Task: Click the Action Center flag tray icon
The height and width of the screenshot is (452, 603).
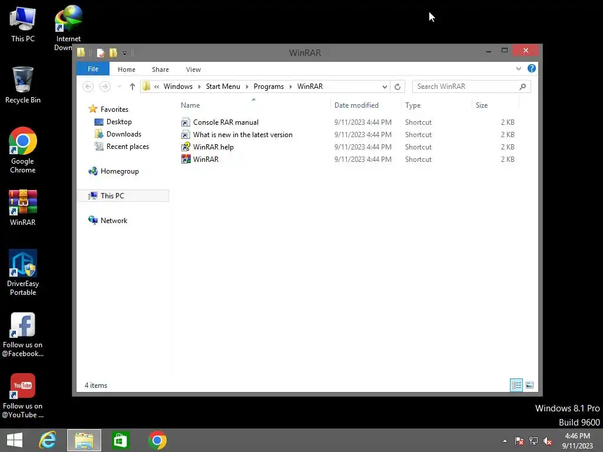Action: 519,441
